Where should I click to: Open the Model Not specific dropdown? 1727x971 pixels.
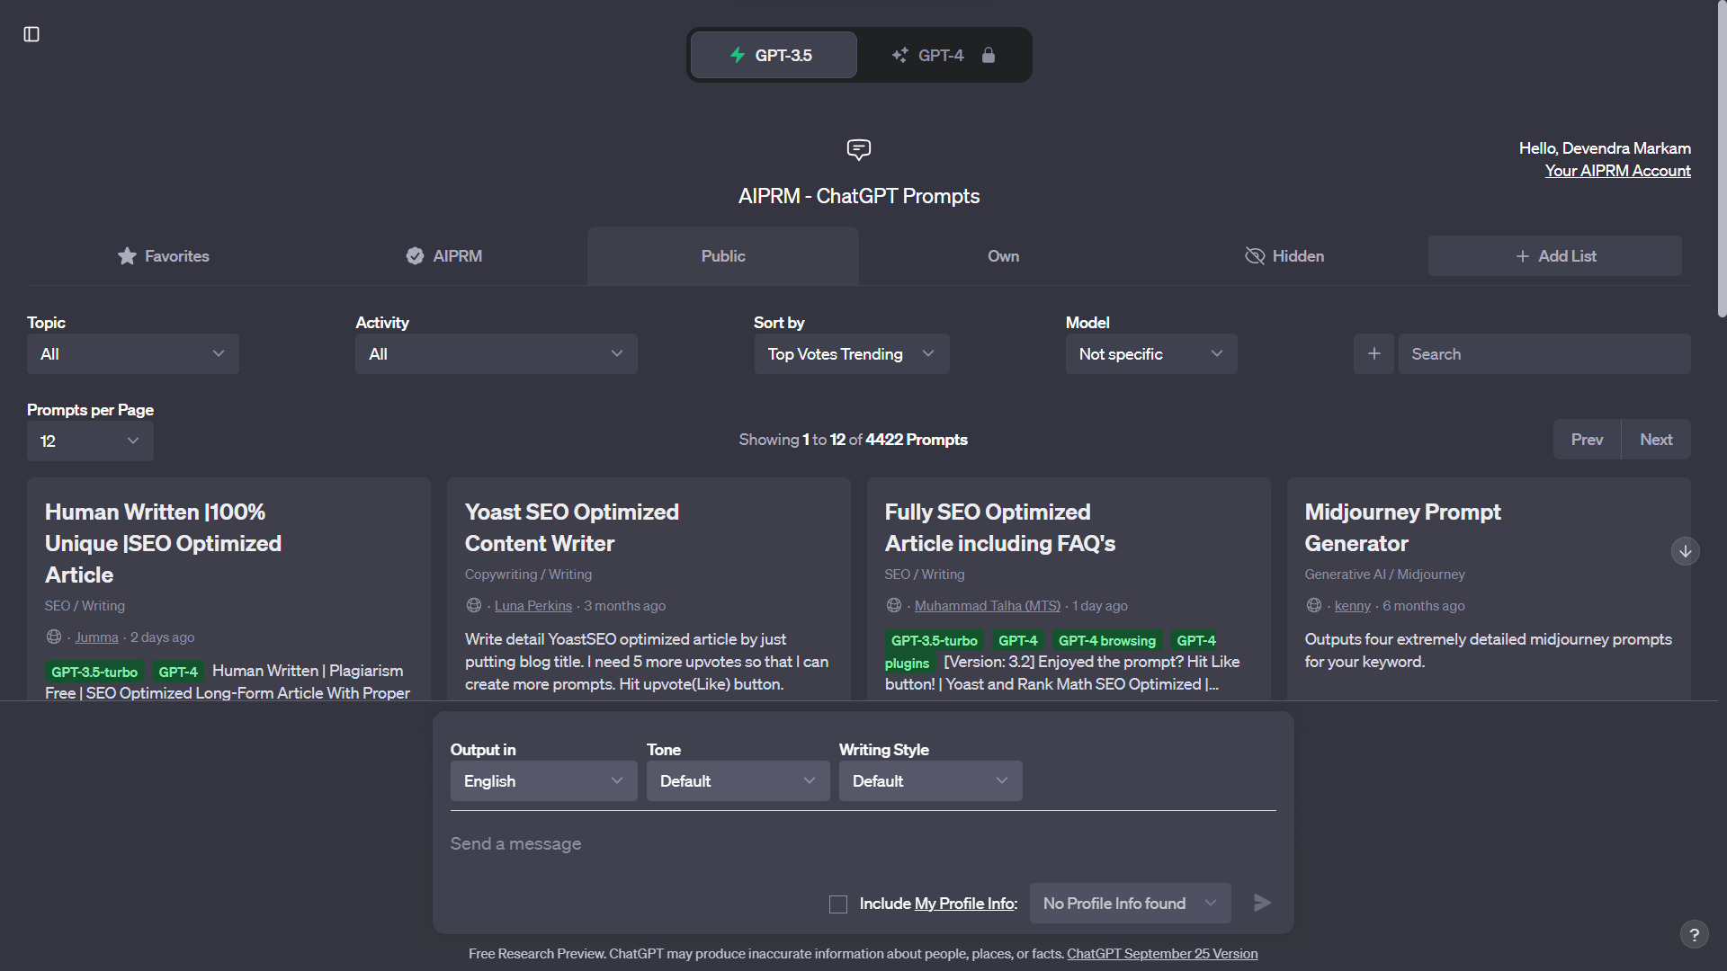click(1151, 354)
